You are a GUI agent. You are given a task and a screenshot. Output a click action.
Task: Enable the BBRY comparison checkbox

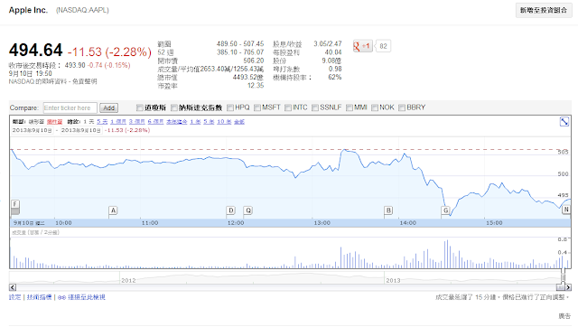click(402, 107)
